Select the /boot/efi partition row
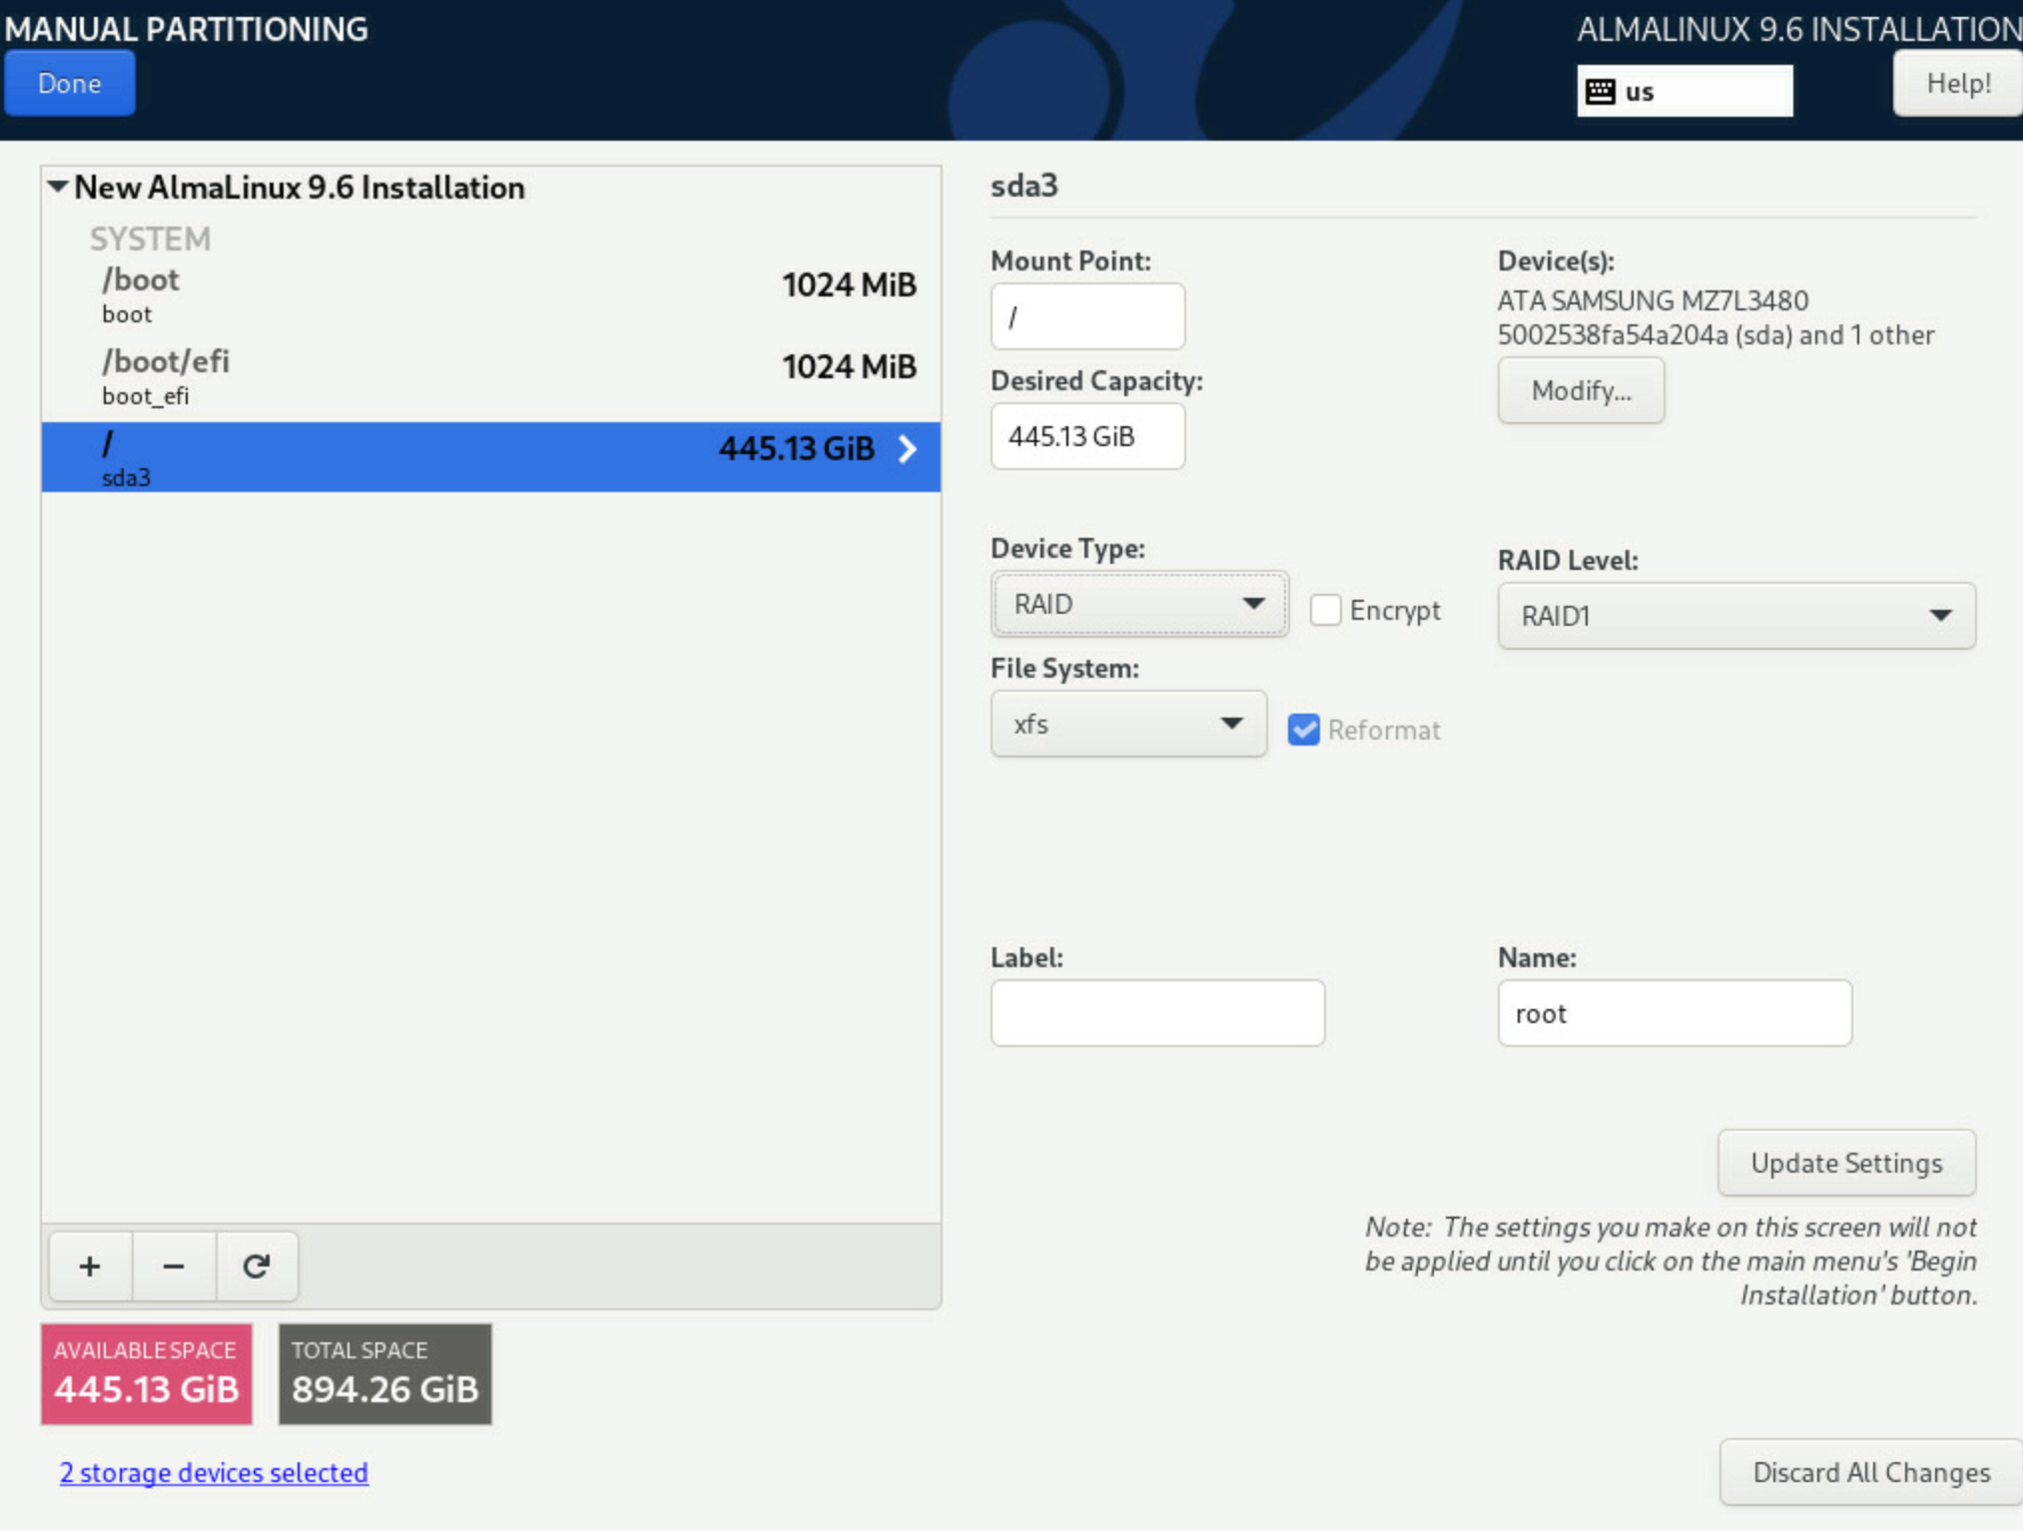2023x1531 pixels. pos(491,377)
